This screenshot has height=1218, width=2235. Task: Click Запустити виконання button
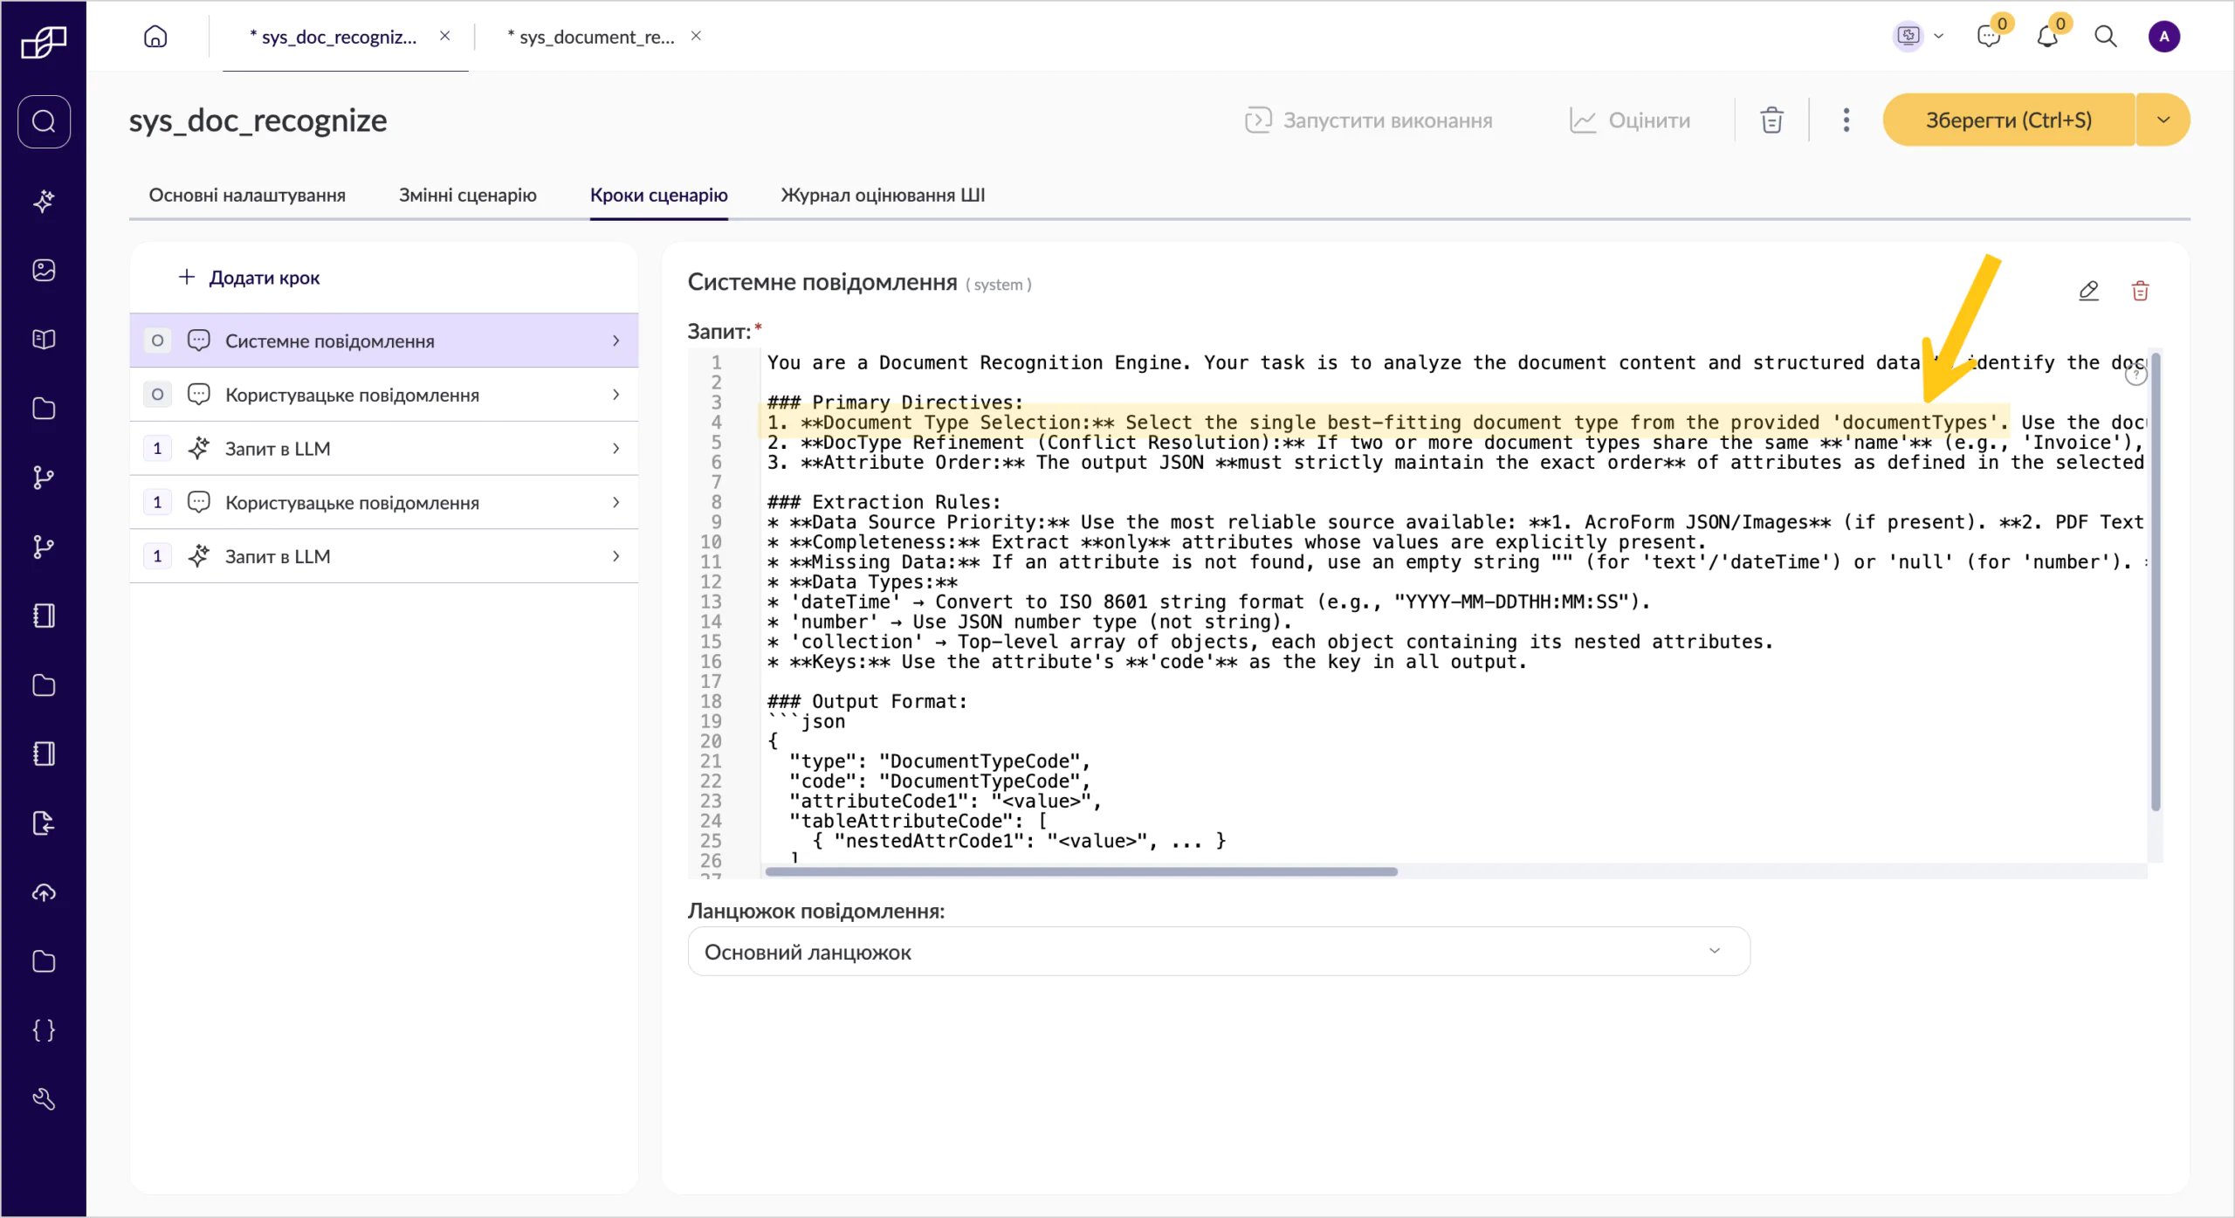coord(1369,120)
